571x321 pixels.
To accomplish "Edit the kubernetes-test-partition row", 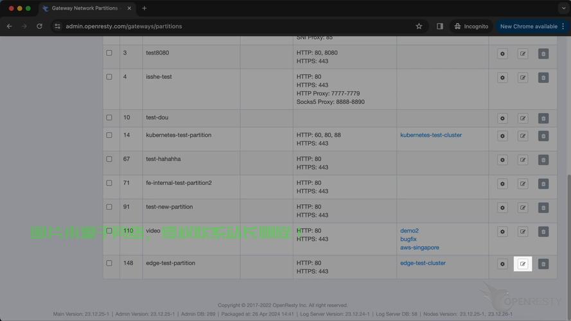I will click(x=523, y=136).
